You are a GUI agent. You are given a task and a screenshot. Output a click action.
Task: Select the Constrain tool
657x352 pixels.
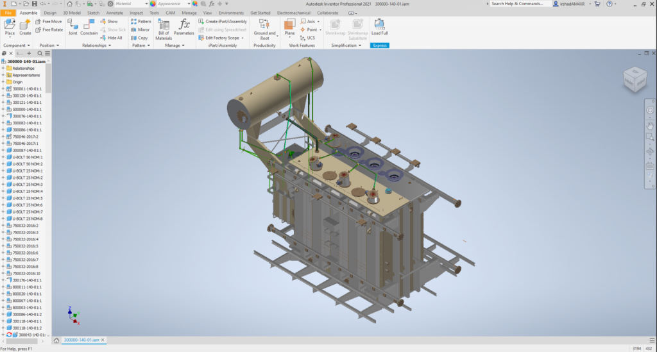[89, 26]
